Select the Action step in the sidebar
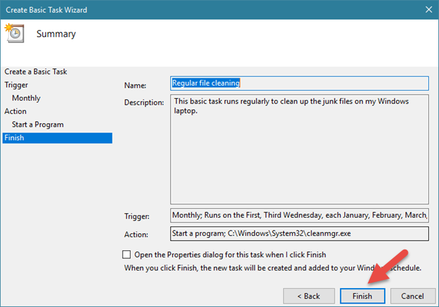 (x=16, y=112)
